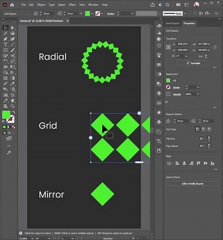The height and width of the screenshot is (240, 223).
Task: Select the Paintbrush tool
Action: (x=12, y=50)
